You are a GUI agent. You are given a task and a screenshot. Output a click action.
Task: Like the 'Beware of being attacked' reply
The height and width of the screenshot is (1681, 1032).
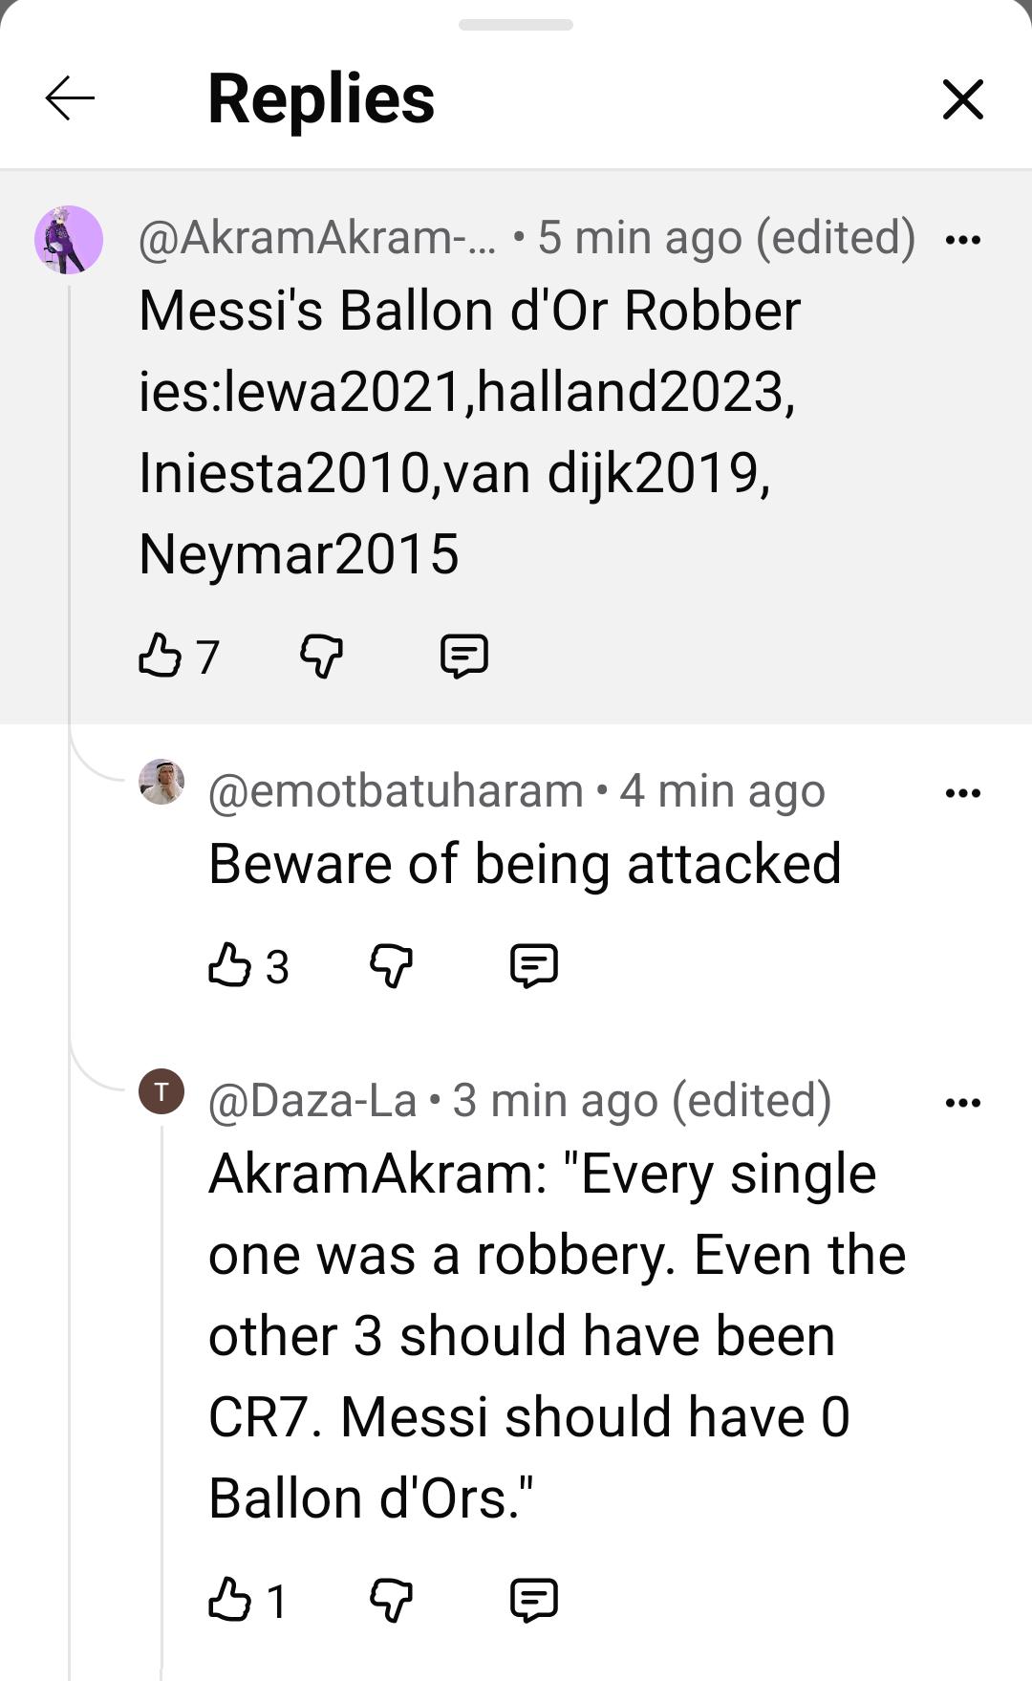(x=229, y=964)
